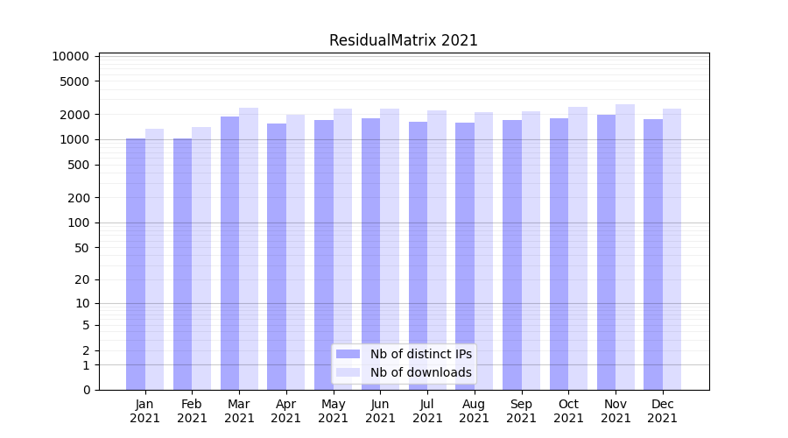
Task: Click the ResidualMatrix 2021 chart title
Action: point(403,40)
